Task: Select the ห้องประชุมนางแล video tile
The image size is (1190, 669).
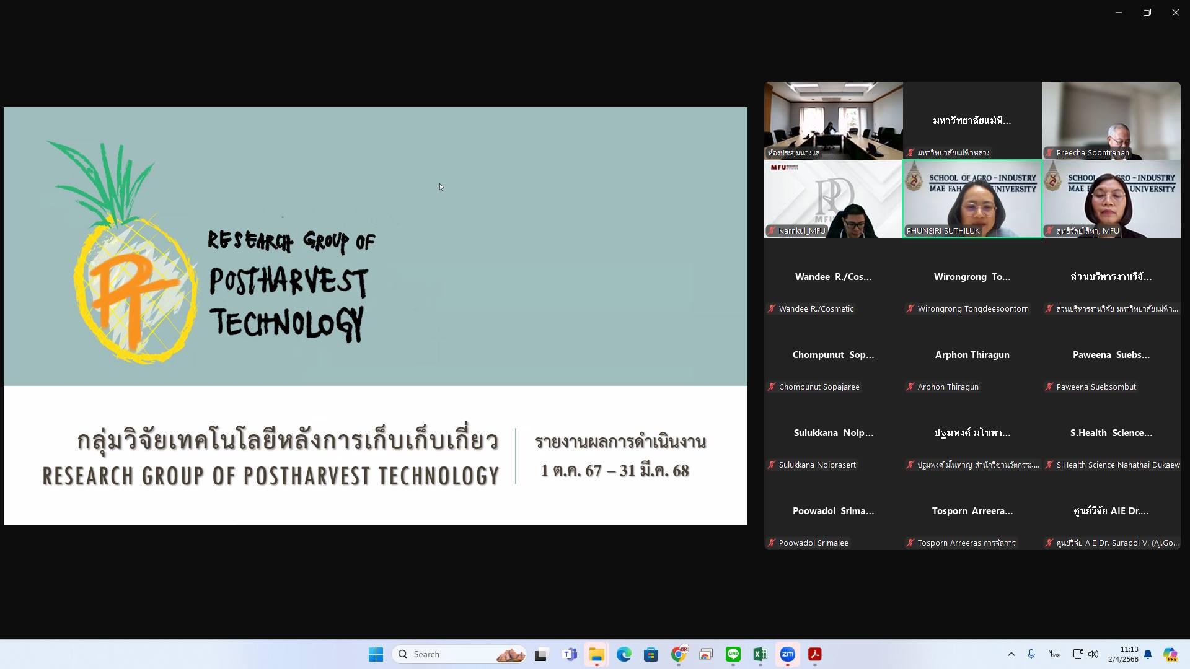Action: pyautogui.click(x=834, y=121)
